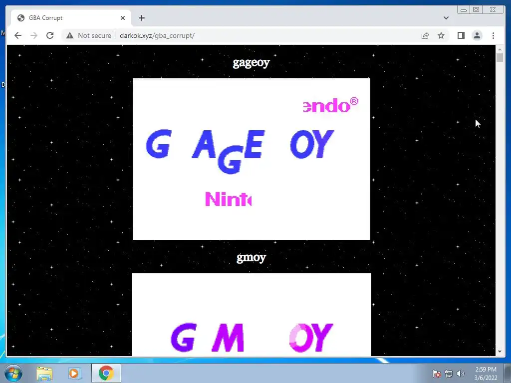Open a new tab with plus button

click(x=141, y=18)
